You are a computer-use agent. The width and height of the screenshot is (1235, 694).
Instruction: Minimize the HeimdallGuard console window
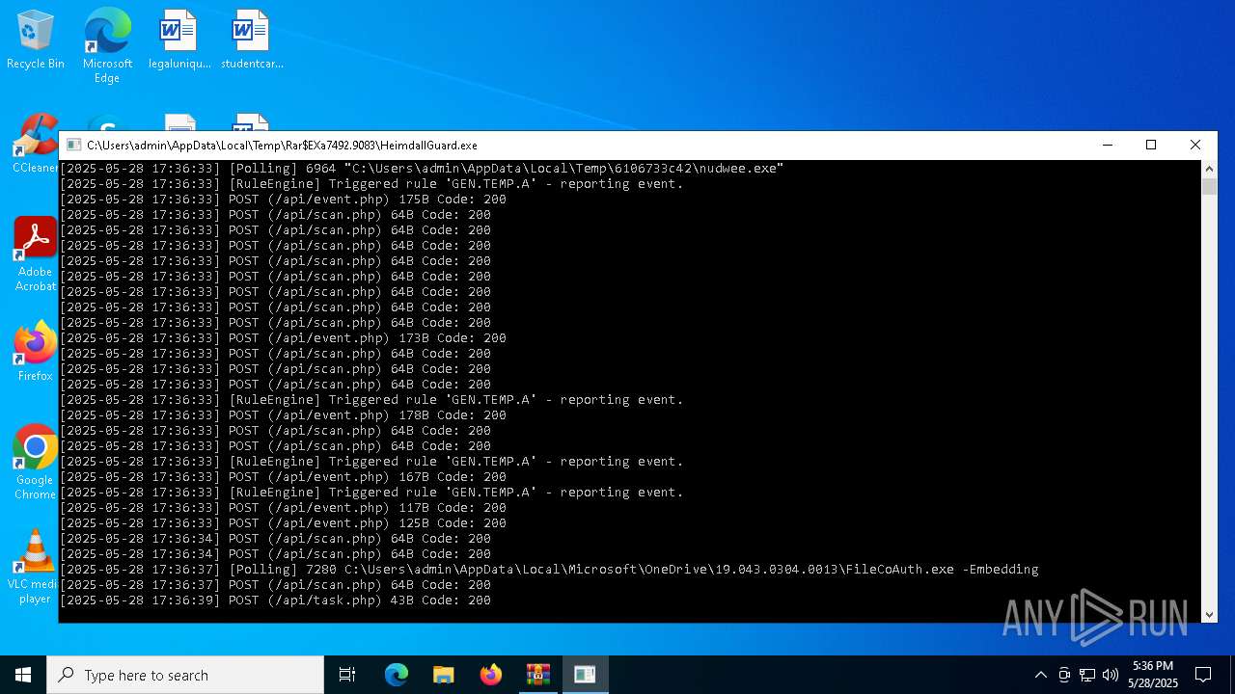click(x=1107, y=145)
